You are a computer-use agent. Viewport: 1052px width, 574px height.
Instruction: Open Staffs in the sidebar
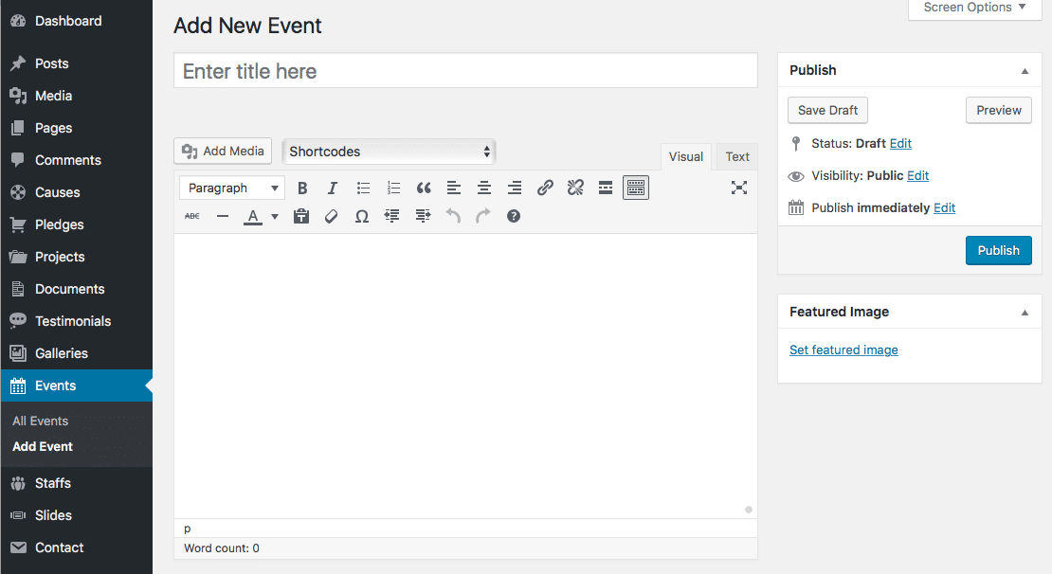(77, 483)
